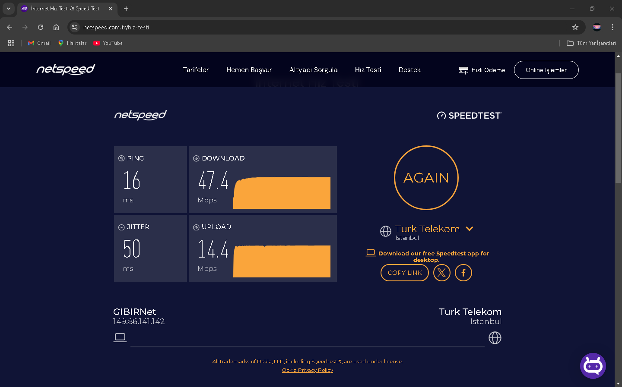The image size is (622, 387).
Task: Click the upload speed graph
Action: tap(282, 261)
